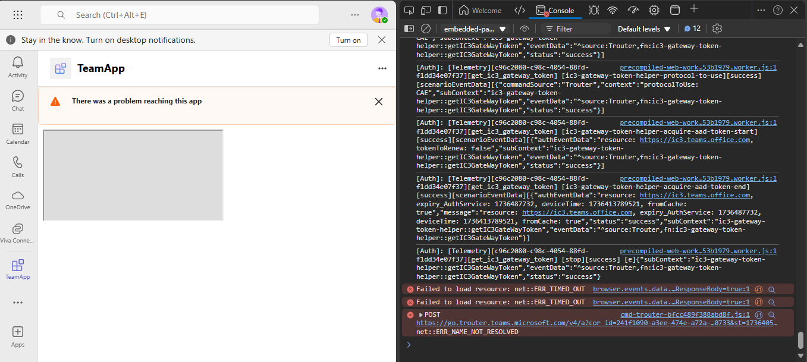Open cmd-trouter-bfcc489f388abd8f.js:1 source link

[x=686, y=314]
